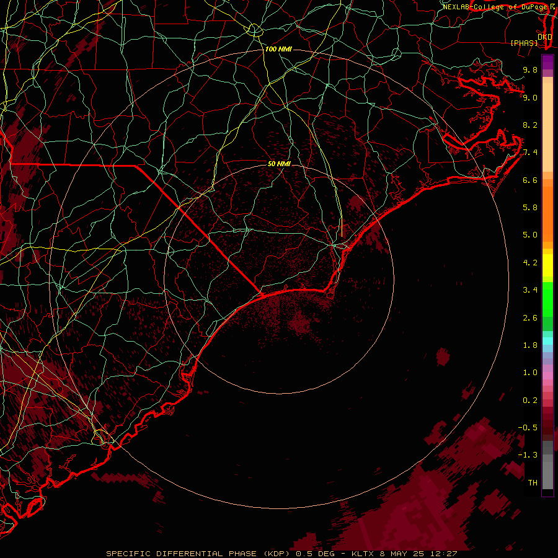Viewport: 558px width, 558px height.
Task: Click the yellow segment of color scale
Action: pyautogui.click(x=547, y=265)
